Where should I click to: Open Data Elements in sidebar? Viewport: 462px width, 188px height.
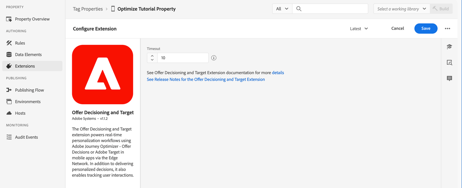(28, 55)
